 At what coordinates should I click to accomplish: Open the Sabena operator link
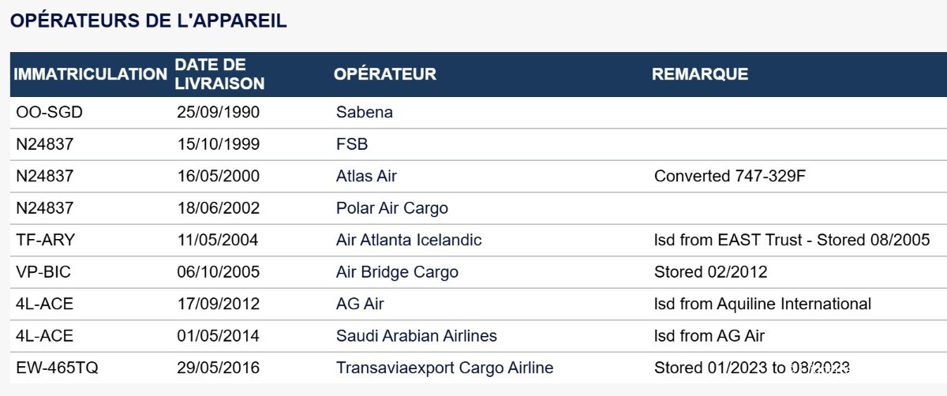(364, 112)
